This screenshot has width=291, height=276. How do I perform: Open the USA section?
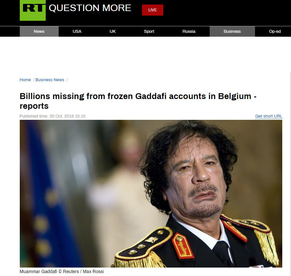tap(77, 31)
